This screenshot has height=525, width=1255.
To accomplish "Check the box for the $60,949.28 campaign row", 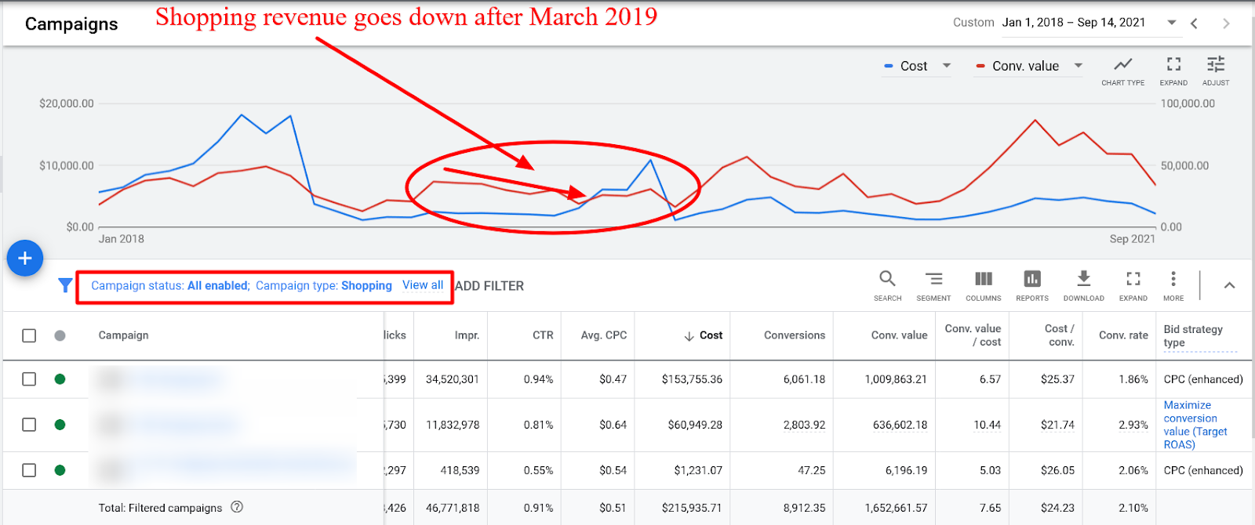I will point(29,425).
